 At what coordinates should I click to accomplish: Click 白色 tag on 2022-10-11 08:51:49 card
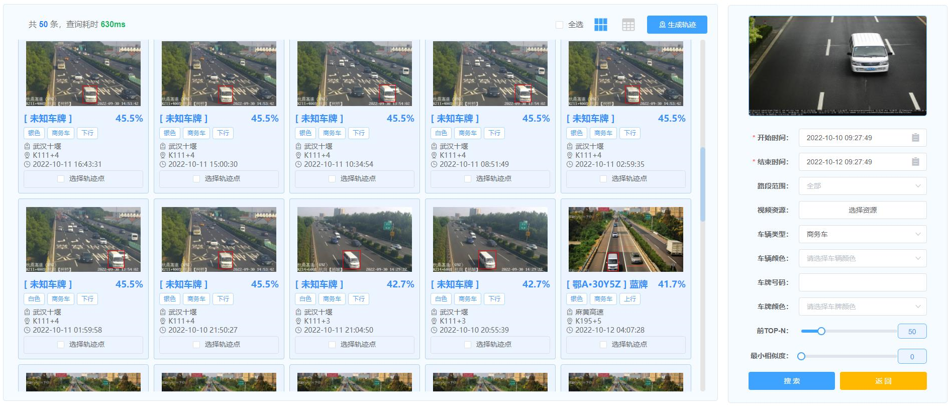pos(441,133)
